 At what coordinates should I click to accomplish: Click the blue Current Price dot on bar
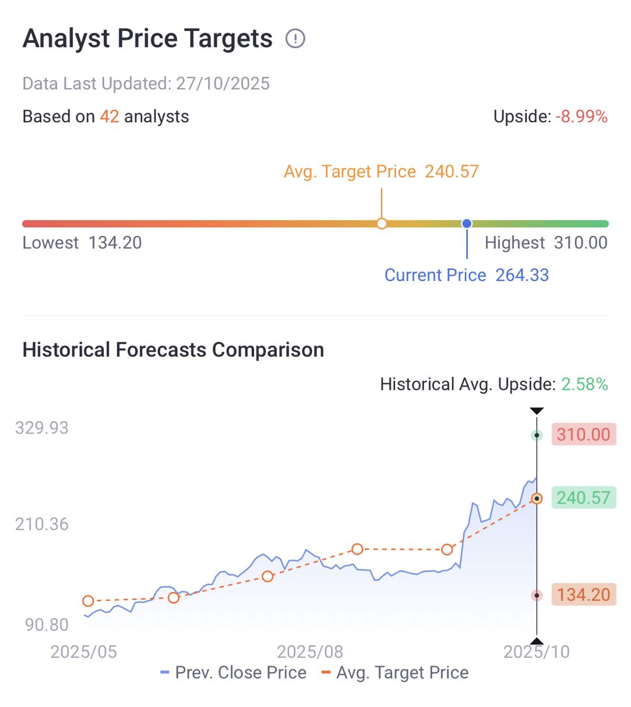(466, 223)
